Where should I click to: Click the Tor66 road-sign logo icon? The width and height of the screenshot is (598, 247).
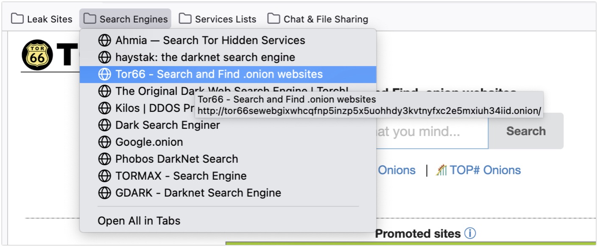pyautogui.click(x=37, y=55)
